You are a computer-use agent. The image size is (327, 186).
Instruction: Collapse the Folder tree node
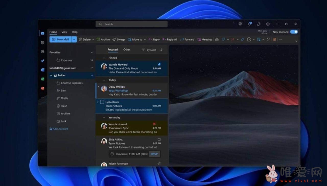(x=51, y=75)
